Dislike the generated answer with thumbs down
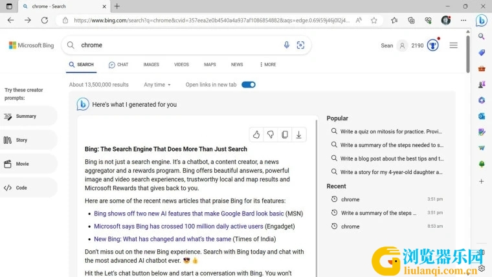The image size is (492, 277). (271, 135)
